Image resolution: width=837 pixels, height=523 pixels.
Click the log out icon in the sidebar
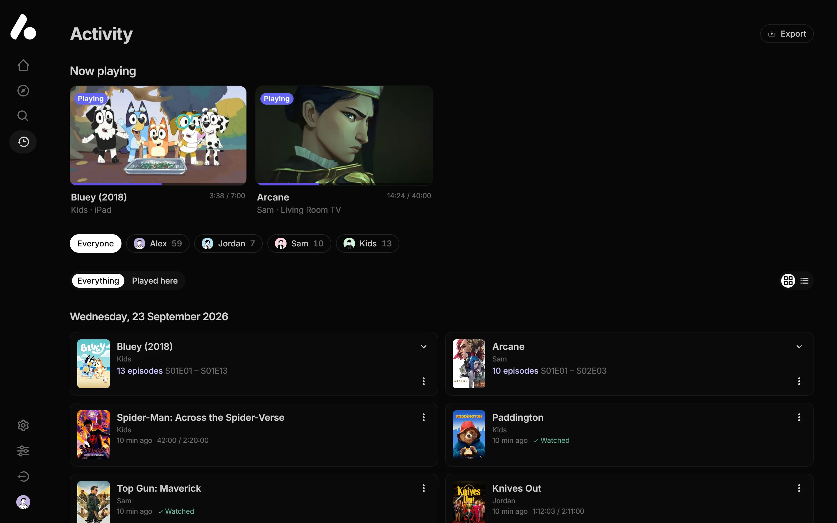point(23,476)
